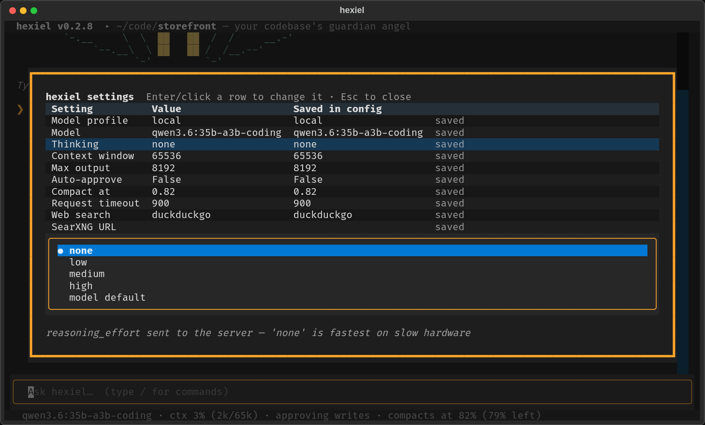The height and width of the screenshot is (425, 705).
Task: Select the 'none' thinking option
Action: click(x=352, y=250)
